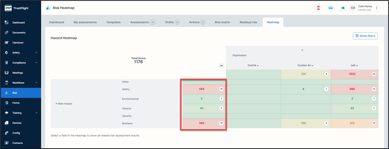Select the Business Custom Air cell showing 150

point(303,123)
